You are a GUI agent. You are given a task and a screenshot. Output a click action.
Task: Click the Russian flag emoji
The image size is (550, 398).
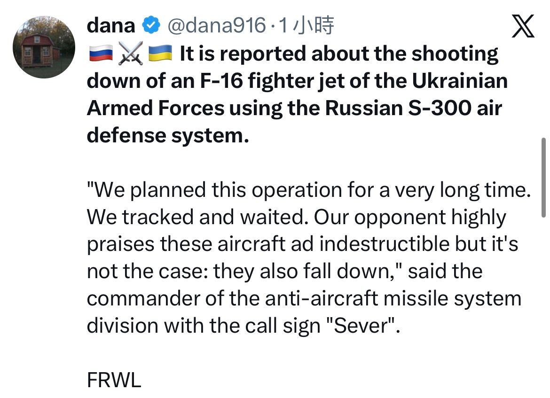(x=100, y=55)
